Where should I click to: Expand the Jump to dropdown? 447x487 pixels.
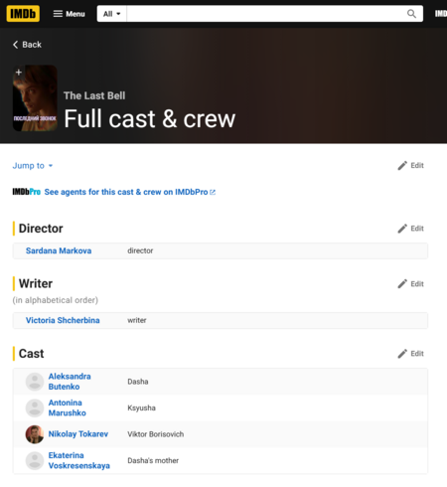coord(33,165)
